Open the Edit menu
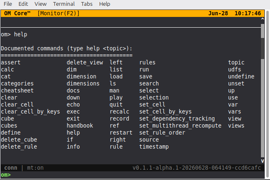This screenshot has height=180, width=270. pyautogui.click(x=23, y=4)
